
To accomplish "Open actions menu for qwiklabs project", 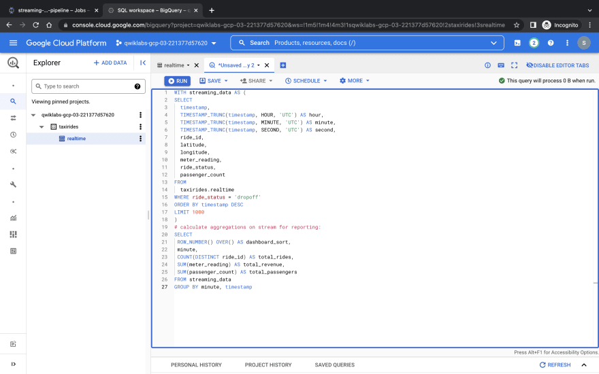I will pos(141,115).
